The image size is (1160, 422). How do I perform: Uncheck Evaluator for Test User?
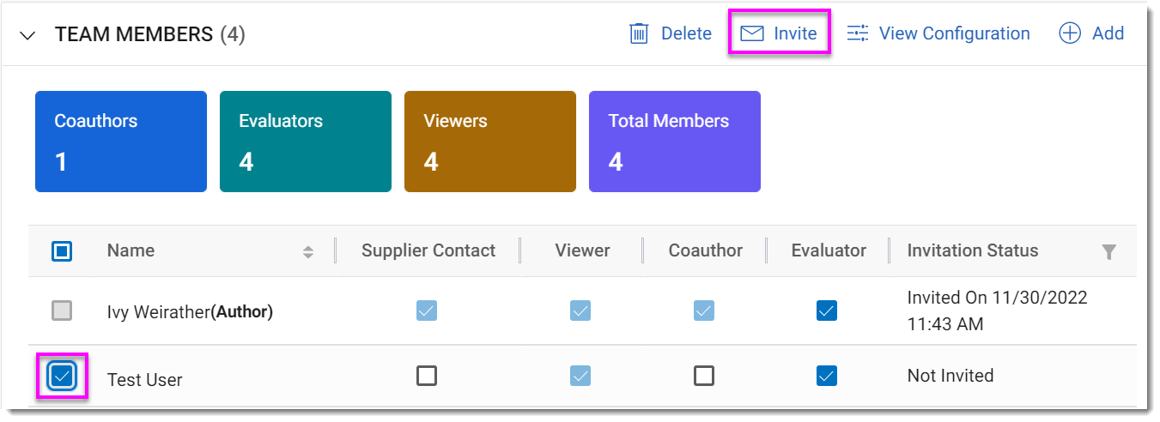(x=827, y=376)
